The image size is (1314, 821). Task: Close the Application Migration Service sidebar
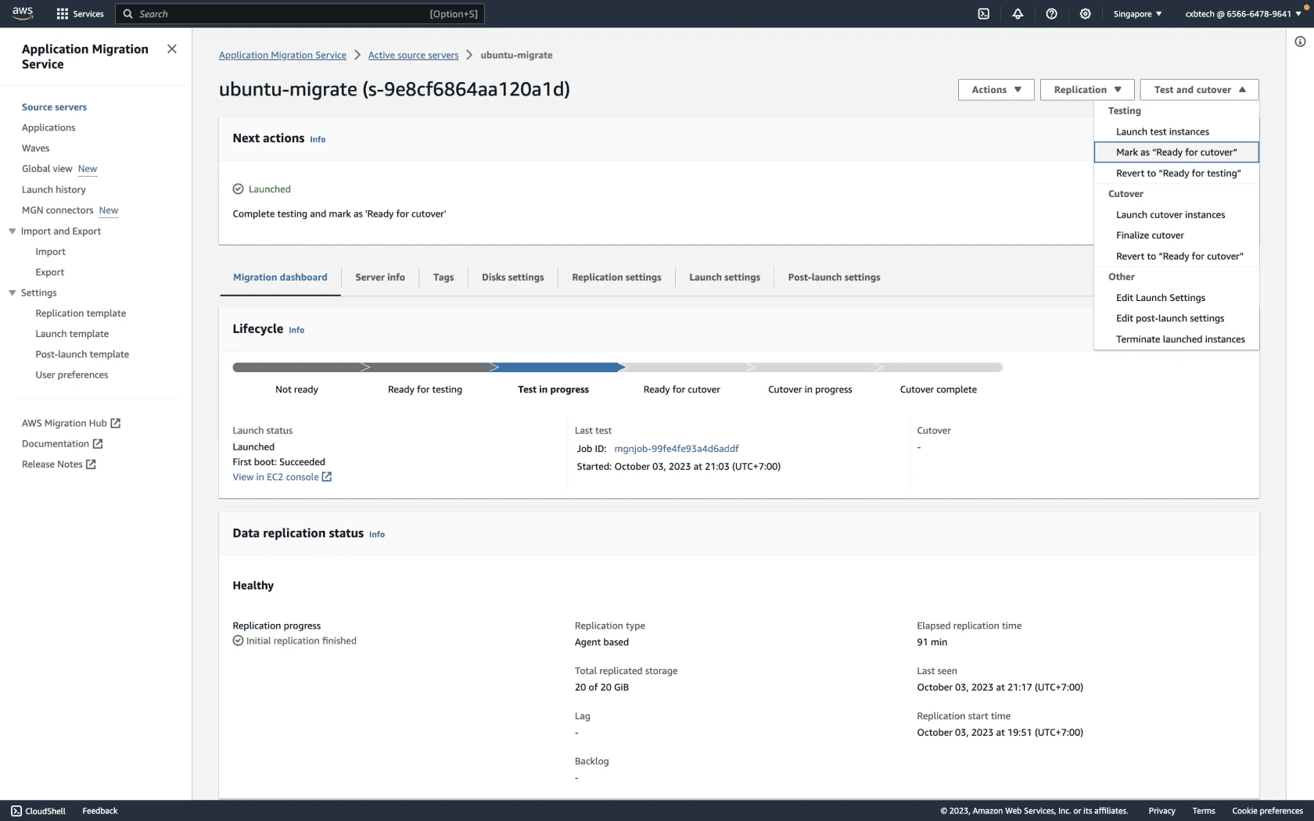click(x=172, y=49)
